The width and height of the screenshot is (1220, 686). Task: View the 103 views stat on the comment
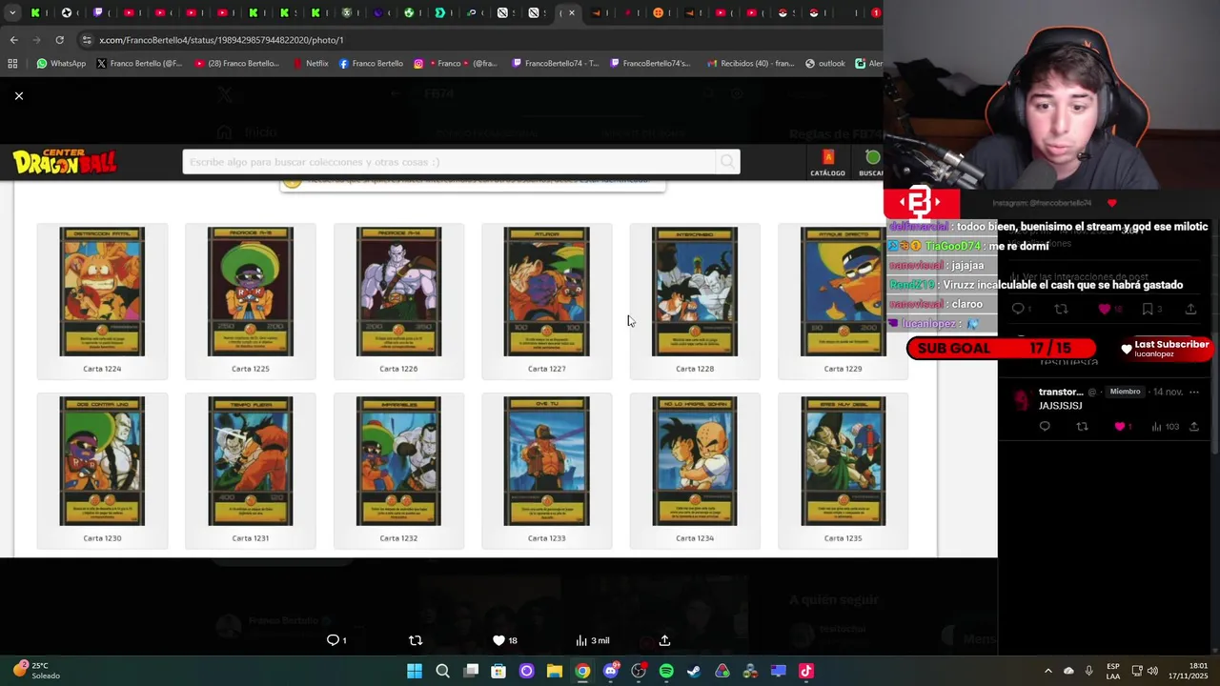tap(1165, 427)
